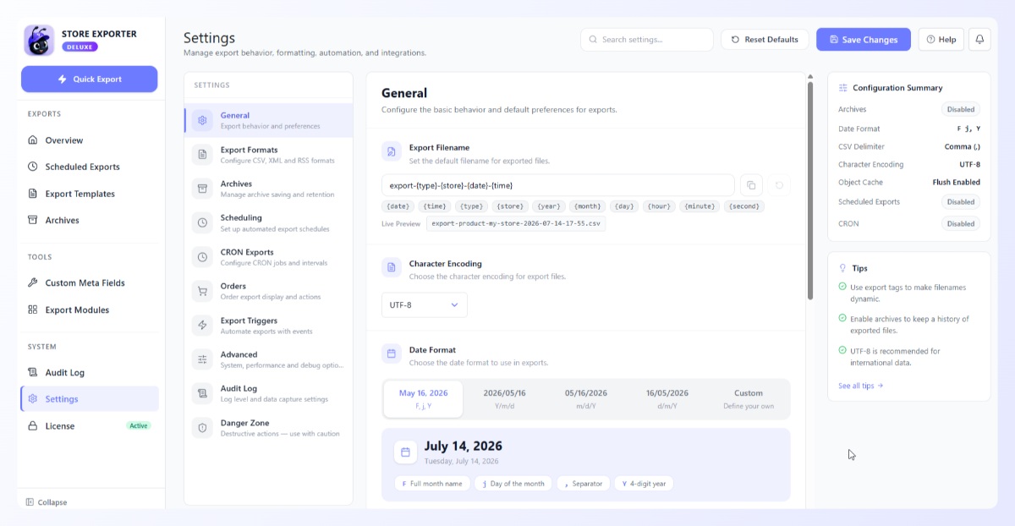Image resolution: width=1015 pixels, height=526 pixels.
Task: Click the search magnifier icon
Action: pos(593,40)
